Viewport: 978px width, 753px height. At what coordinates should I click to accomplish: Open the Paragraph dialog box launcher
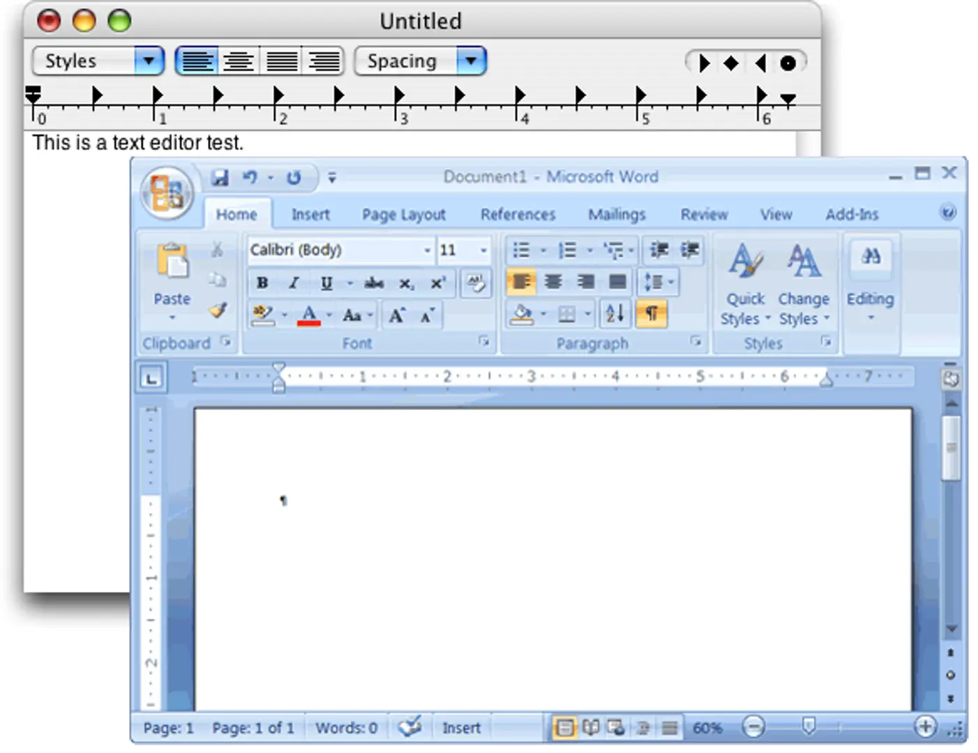(695, 341)
